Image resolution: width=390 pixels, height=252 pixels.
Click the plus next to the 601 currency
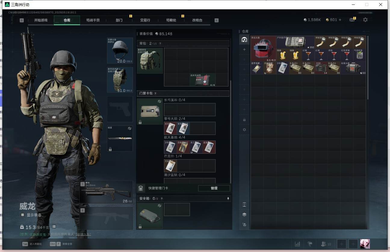point(340,20)
